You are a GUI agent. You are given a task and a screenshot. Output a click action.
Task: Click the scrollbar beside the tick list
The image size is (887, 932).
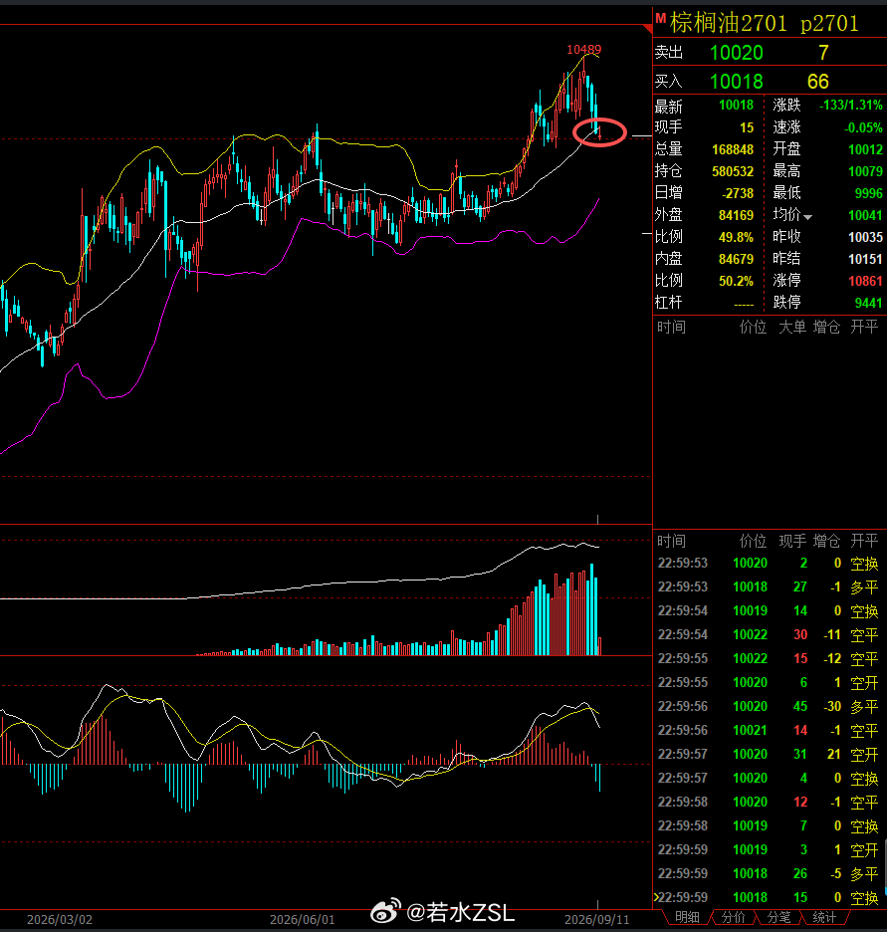tap(885, 868)
